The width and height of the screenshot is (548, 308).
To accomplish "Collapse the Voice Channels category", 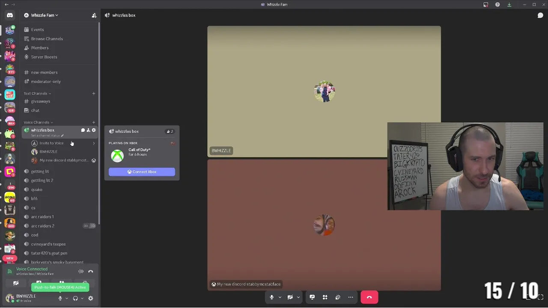I will point(39,122).
